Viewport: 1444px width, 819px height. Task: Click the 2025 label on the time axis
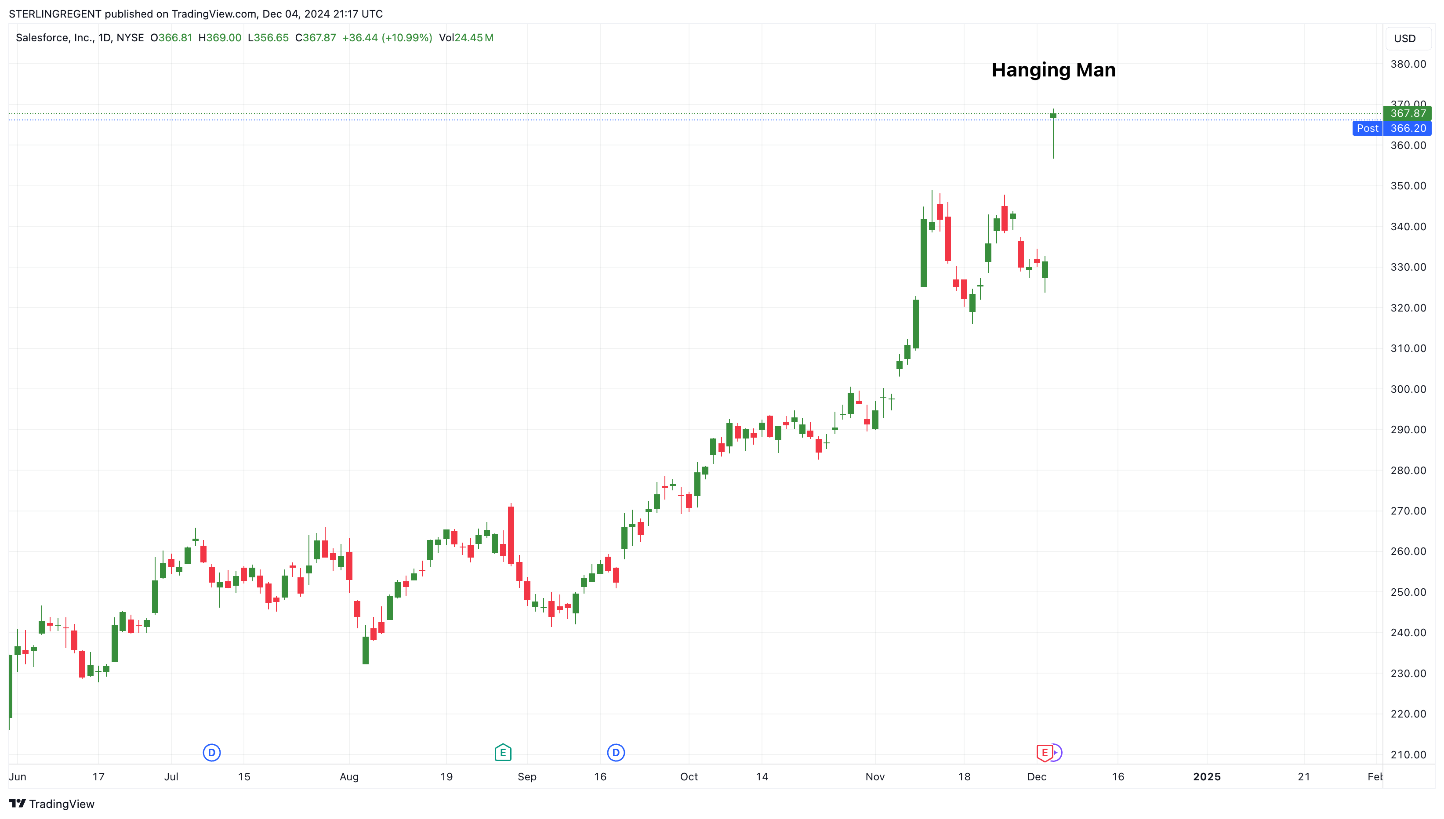pos(1207,777)
